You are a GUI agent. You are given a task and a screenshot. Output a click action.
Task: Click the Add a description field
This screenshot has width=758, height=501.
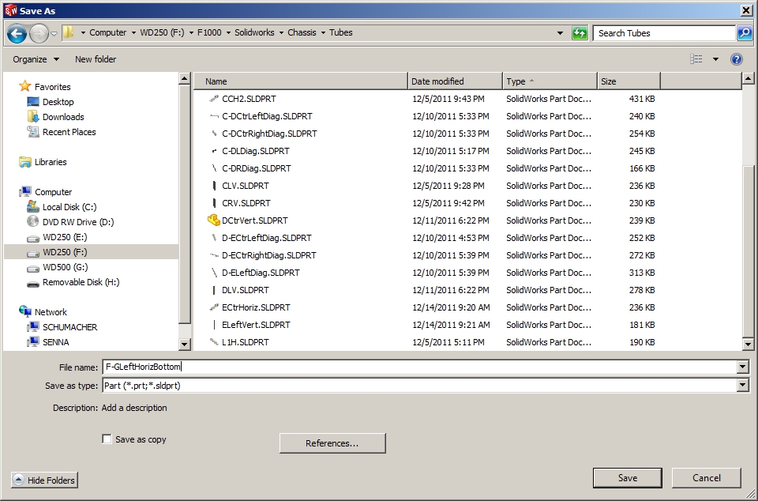tap(134, 408)
